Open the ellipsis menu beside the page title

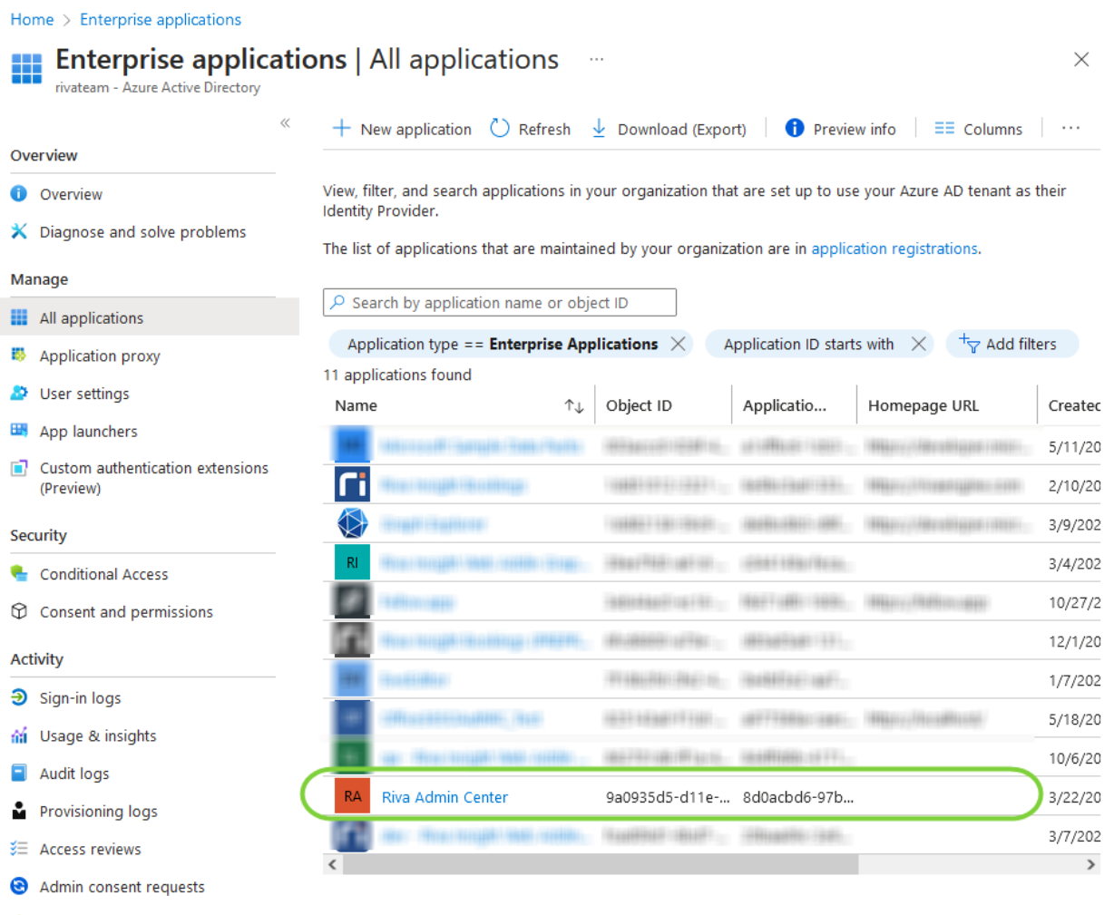point(596,59)
